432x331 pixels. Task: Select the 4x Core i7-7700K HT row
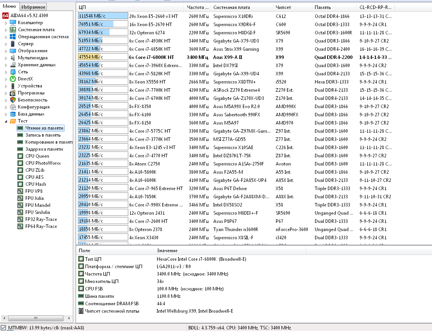point(236,90)
